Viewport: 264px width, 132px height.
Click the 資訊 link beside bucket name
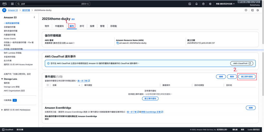tap(73, 19)
